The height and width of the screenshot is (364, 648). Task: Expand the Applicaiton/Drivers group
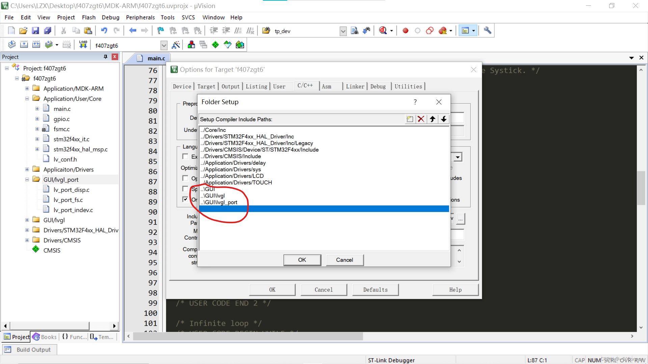click(x=27, y=170)
